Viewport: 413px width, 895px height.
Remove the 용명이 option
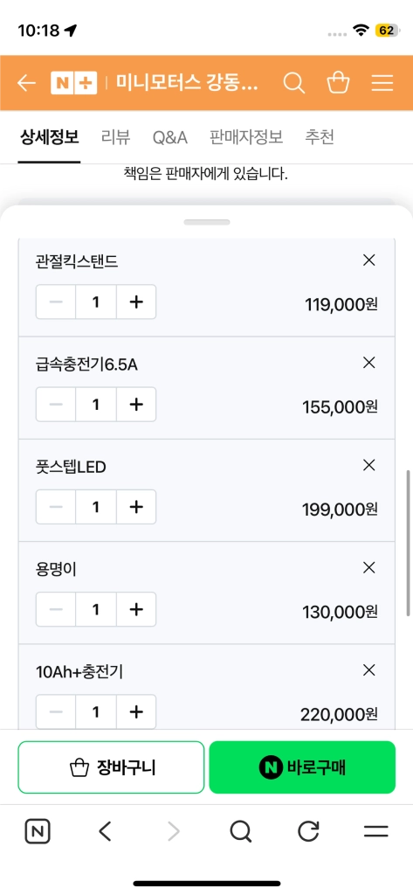[x=369, y=567]
